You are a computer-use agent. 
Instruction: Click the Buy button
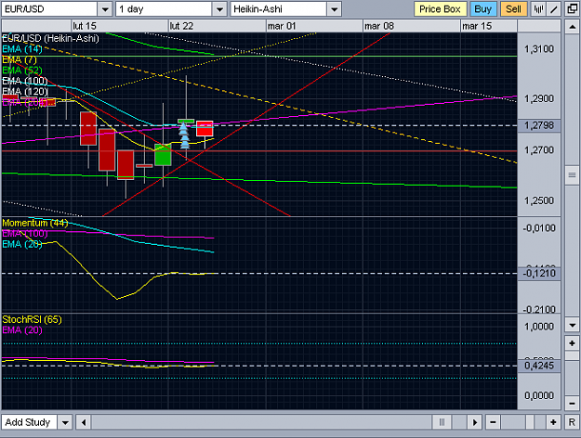click(x=482, y=9)
